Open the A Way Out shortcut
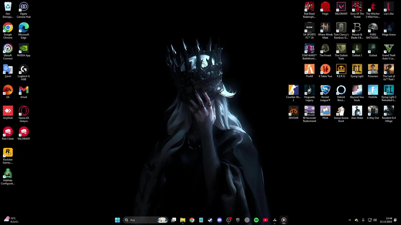 tap(373, 113)
